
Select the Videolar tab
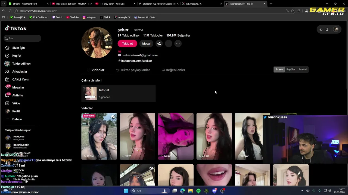96,70
